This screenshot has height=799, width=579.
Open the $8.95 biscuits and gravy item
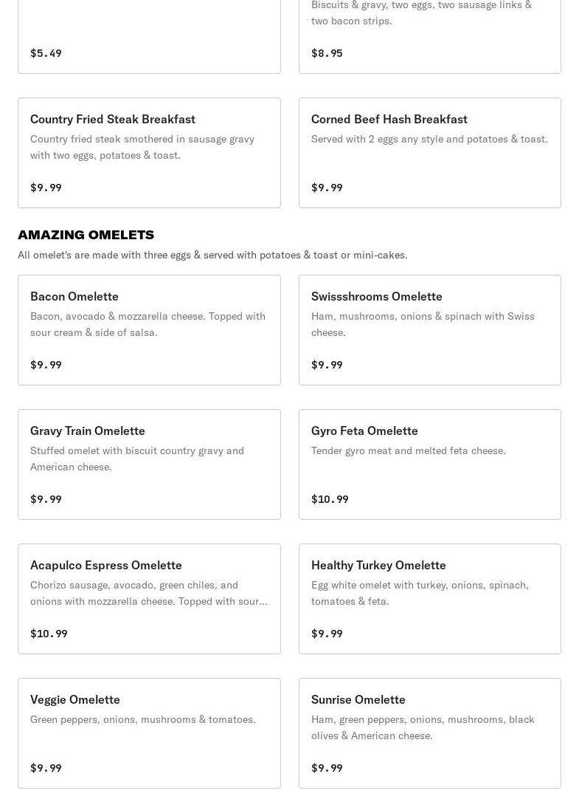click(x=429, y=37)
